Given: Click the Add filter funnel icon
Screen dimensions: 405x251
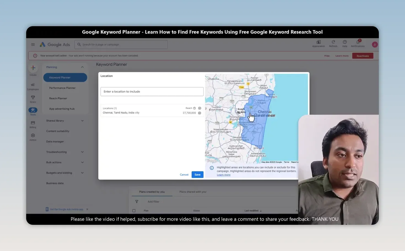Looking at the screenshot, I should (x=137, y=202).
